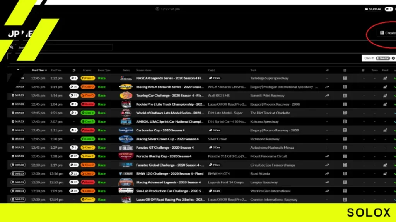396x222 pixels.
Task: Click the Own Car filter chip
Action: pyautogui.click(x=383, y=58)
